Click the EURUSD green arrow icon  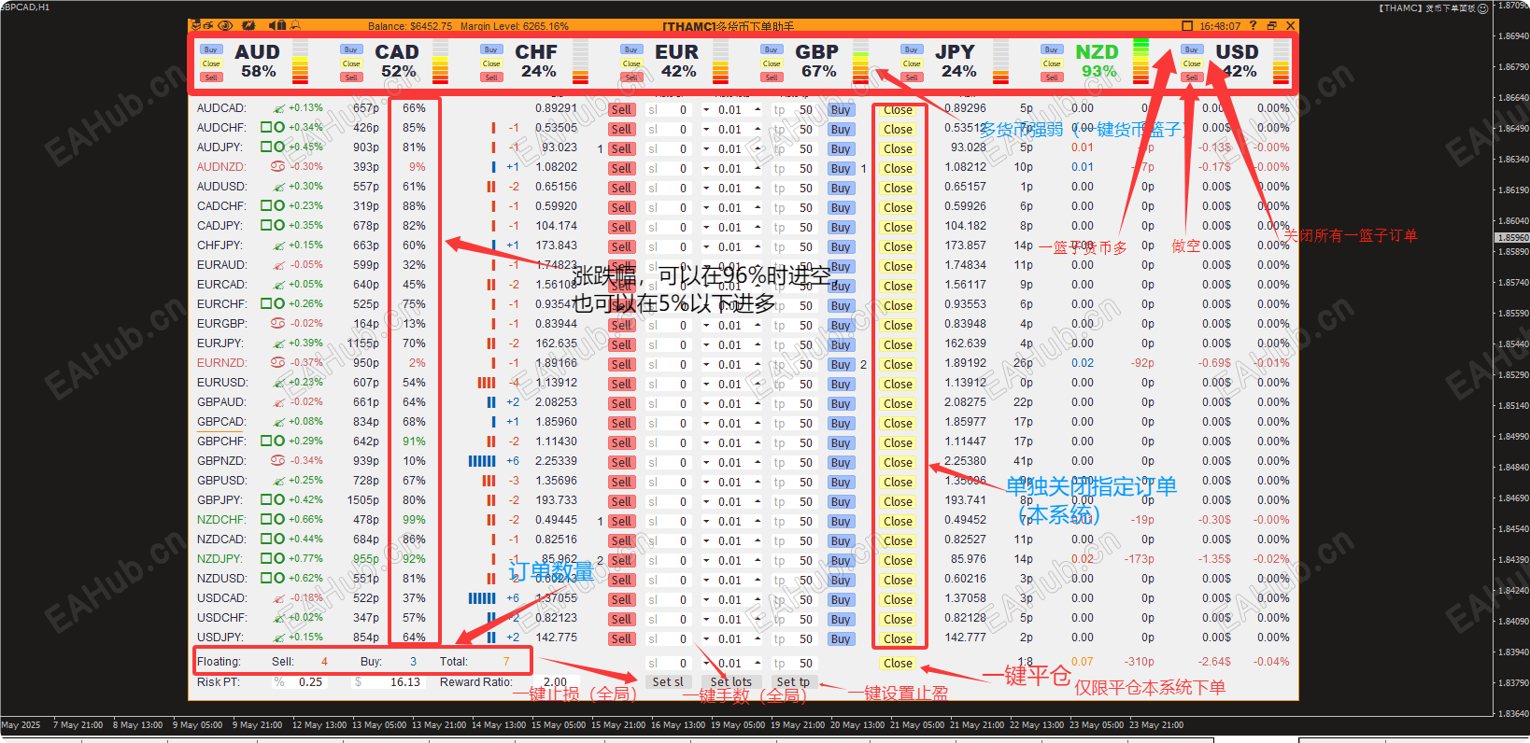tap(278, 383)
